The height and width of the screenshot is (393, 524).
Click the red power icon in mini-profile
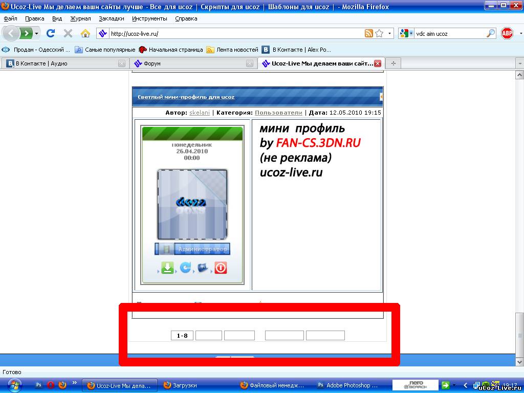[221, 268]
